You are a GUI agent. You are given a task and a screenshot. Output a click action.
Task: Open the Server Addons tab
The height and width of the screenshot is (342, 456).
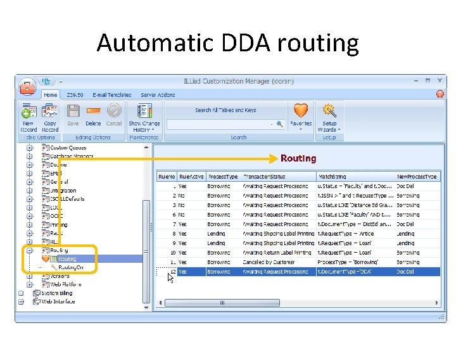[x=158, y=95]
